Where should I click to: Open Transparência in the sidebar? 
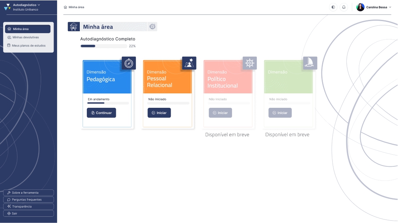[29, 207]
